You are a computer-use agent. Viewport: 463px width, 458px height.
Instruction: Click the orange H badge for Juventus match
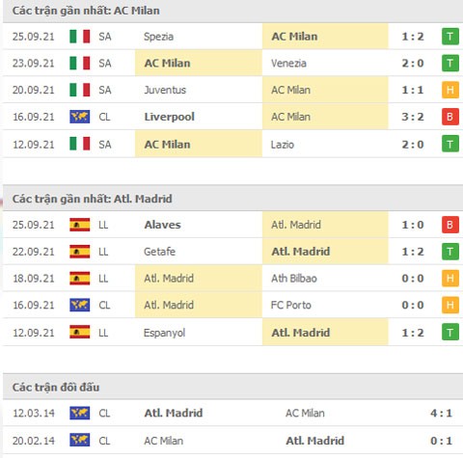(450, 90)
